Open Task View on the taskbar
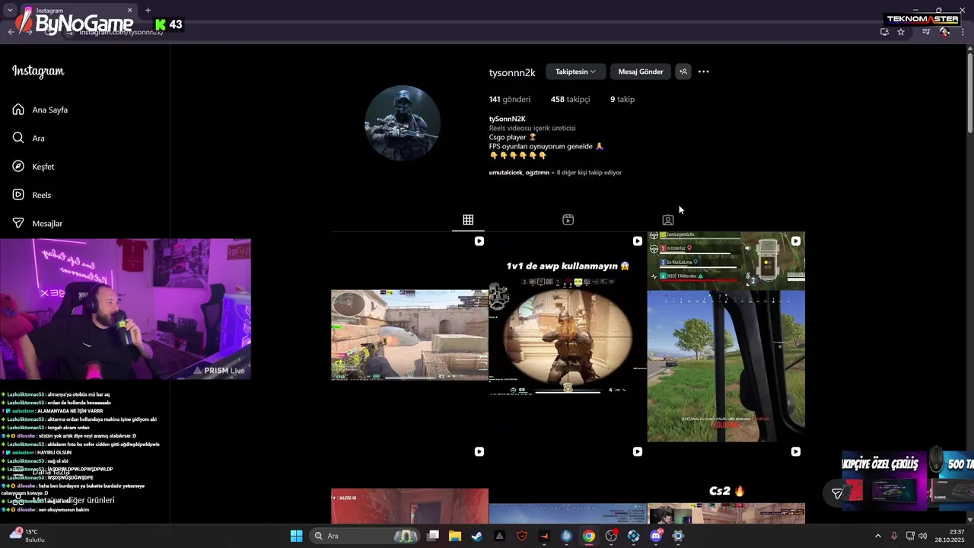Screen dimensions: 974x548 point(433,536)
